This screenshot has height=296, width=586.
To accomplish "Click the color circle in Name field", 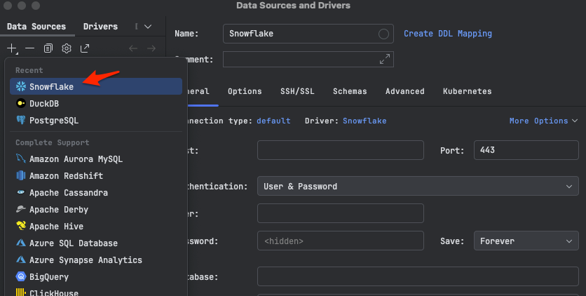I will [x=383, y=34].
